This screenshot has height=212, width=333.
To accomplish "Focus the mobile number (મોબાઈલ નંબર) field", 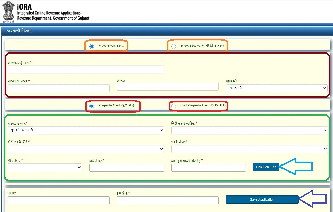I will point(59,88).
